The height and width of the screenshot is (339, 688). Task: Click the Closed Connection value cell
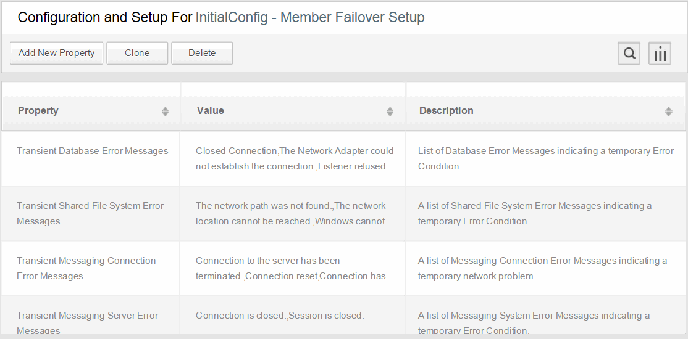pyautogui.click(x=293, y=158)
